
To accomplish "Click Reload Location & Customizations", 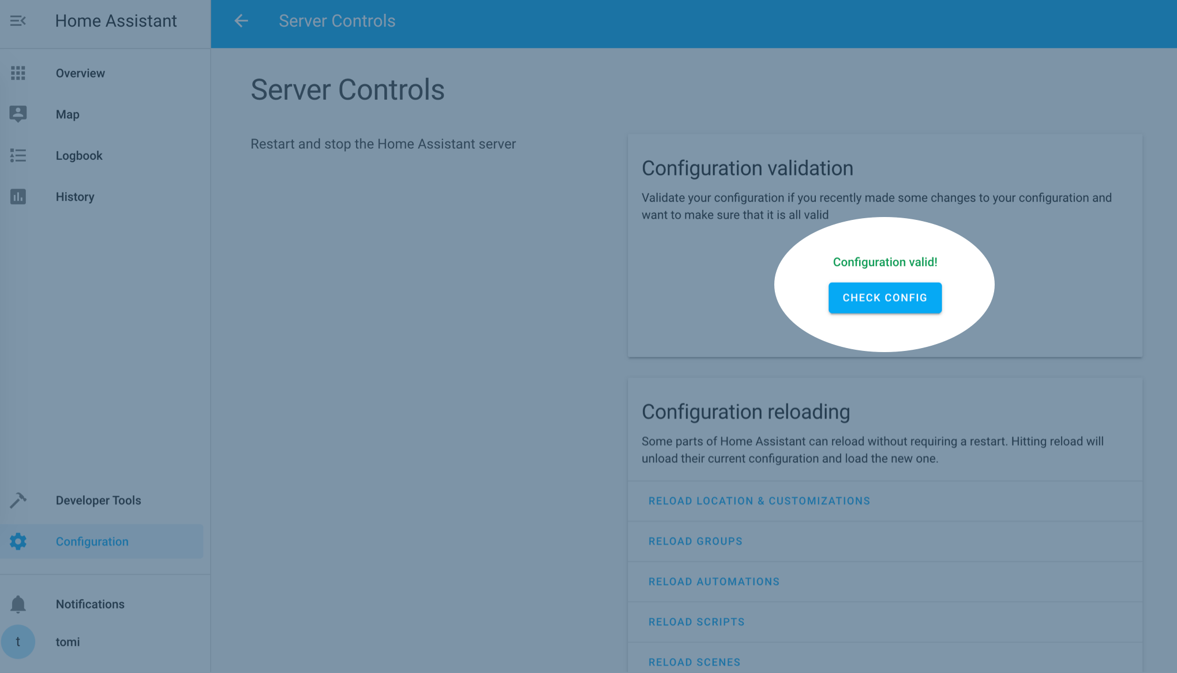I will (x=759, y=500).
